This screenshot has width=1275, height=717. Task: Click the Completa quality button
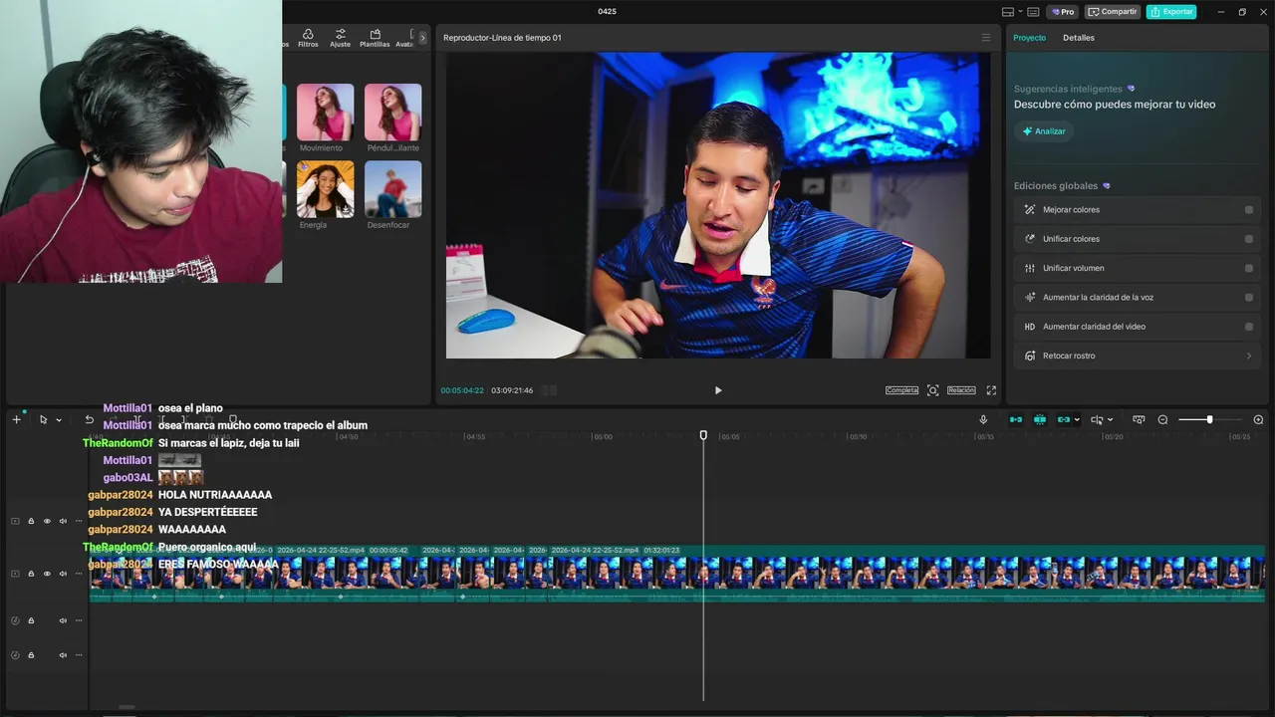(x=902, y=390)
